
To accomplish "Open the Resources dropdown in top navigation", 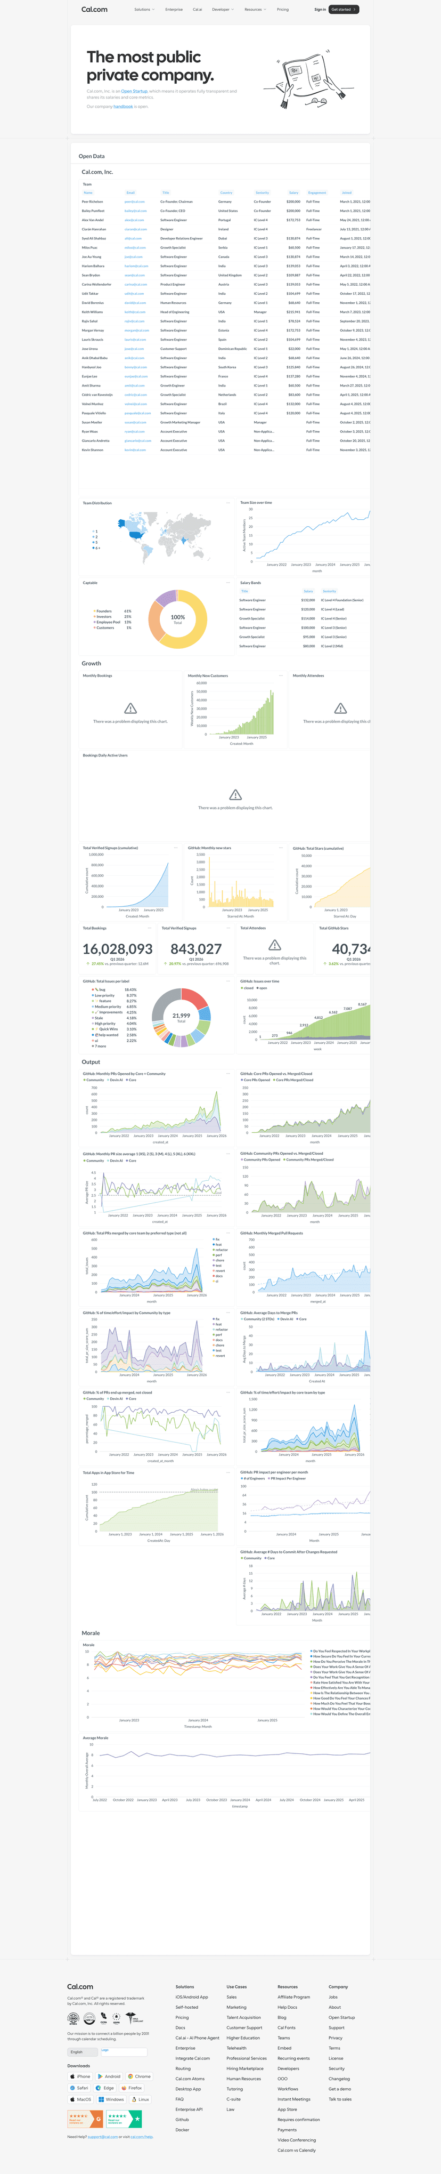I will 255,9.
